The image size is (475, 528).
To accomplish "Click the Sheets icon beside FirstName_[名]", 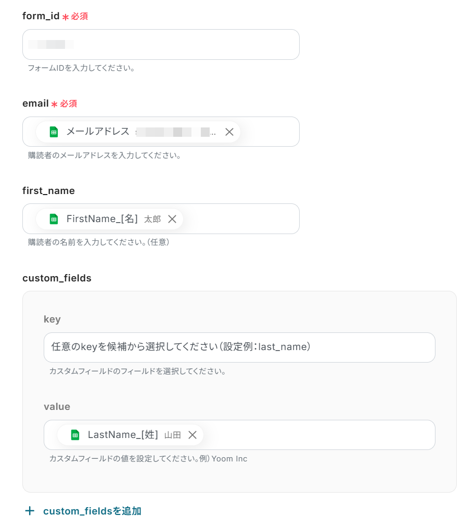I will (54, 219).
